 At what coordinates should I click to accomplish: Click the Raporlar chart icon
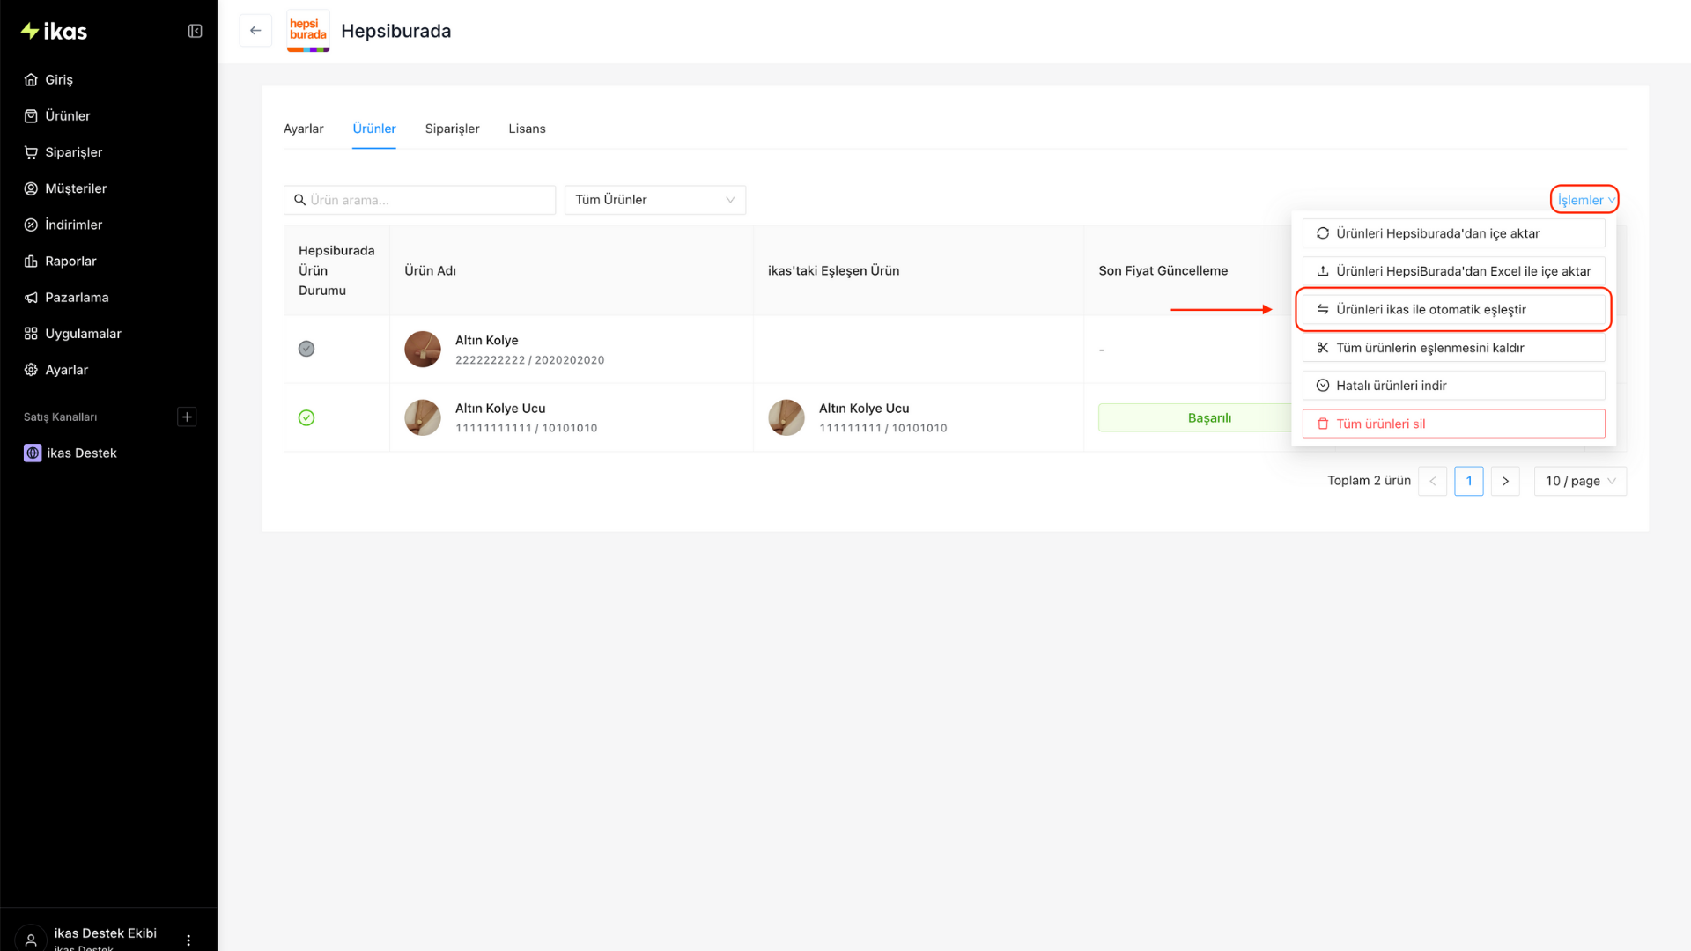tap(31, 262)
